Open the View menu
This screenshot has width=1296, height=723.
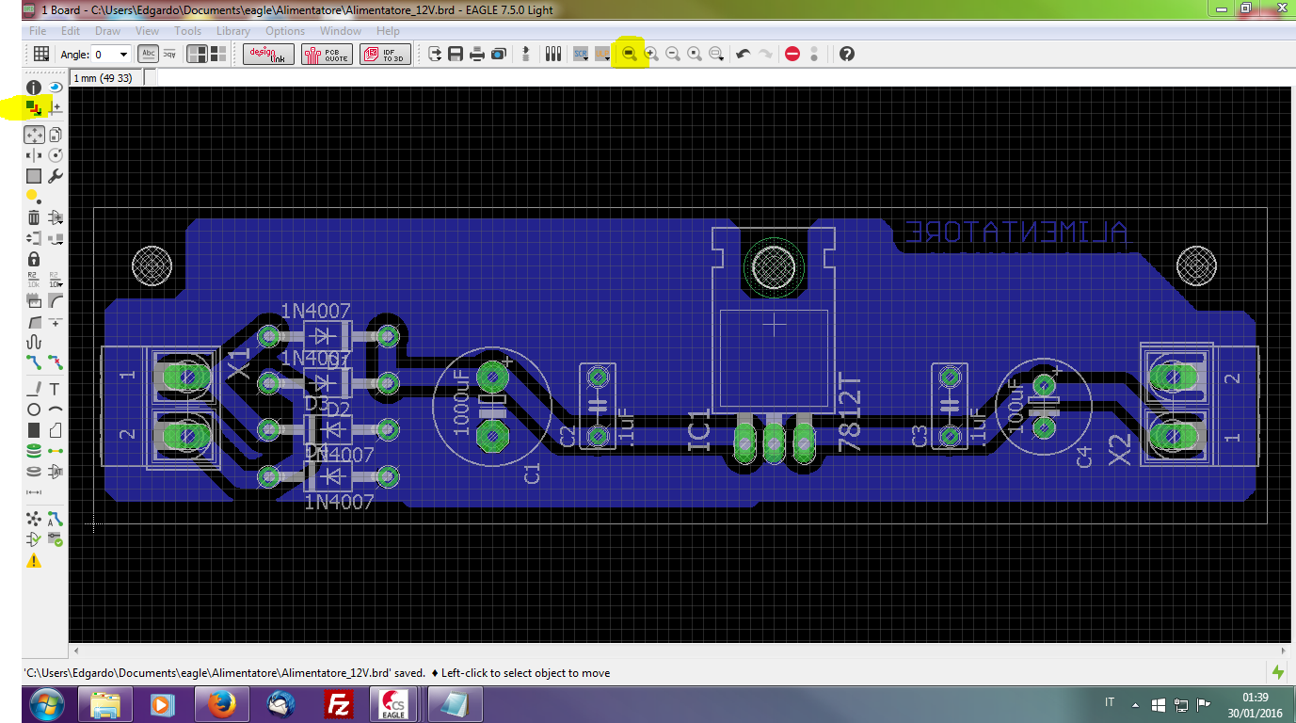pos(148,31)
